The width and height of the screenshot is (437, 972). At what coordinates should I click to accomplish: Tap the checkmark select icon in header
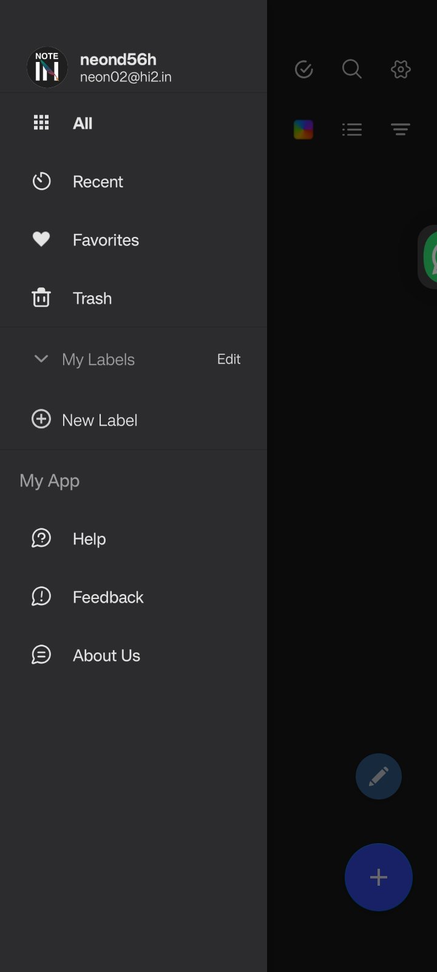pyautogui.click(x=303, y=69)
